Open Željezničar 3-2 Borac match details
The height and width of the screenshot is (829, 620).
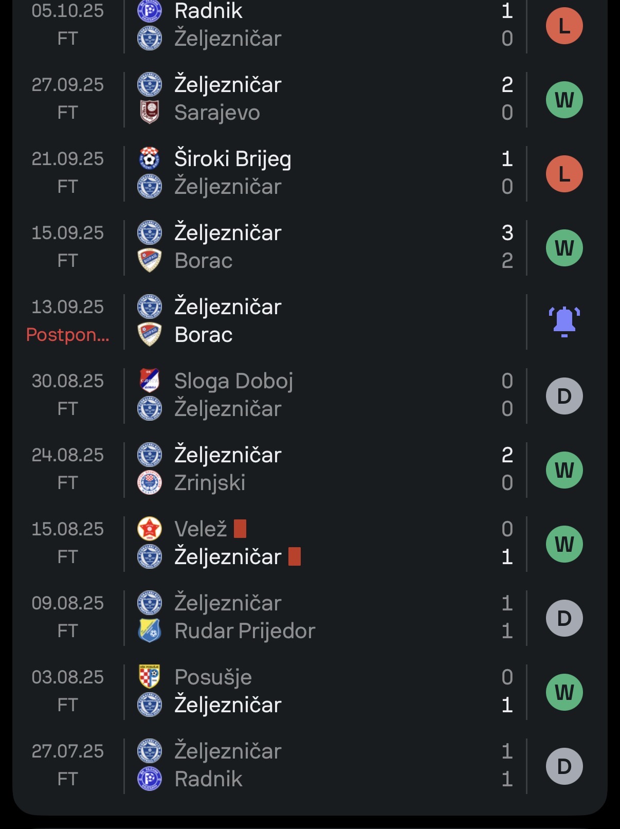click(x=310, y=247)
